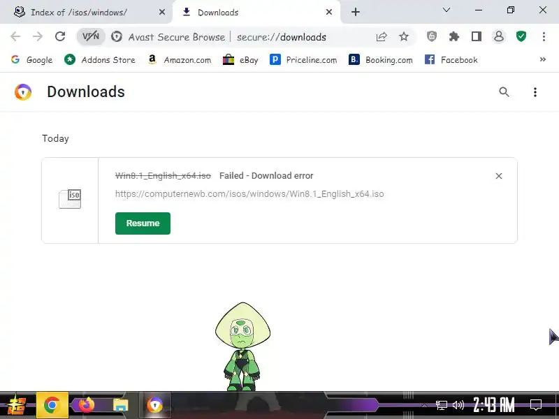The image size is (559, 419).
Task: Open the volume control in system tray
Action: 458,405
